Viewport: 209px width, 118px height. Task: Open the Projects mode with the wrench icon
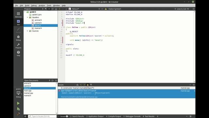point(18,46)
